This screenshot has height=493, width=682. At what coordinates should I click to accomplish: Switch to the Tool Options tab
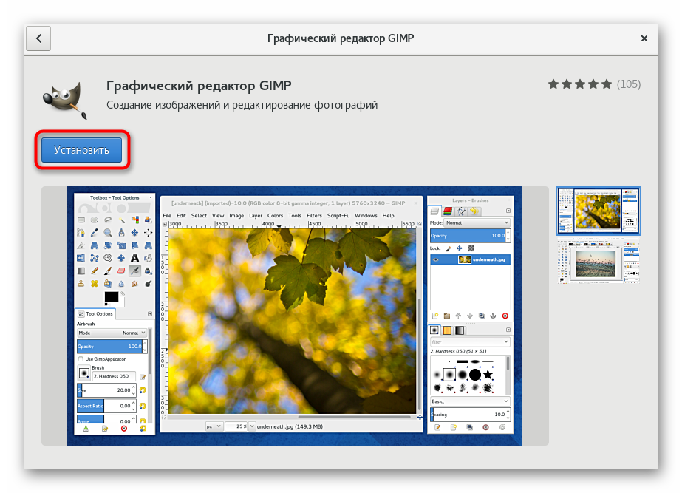(x=96, y=313)
